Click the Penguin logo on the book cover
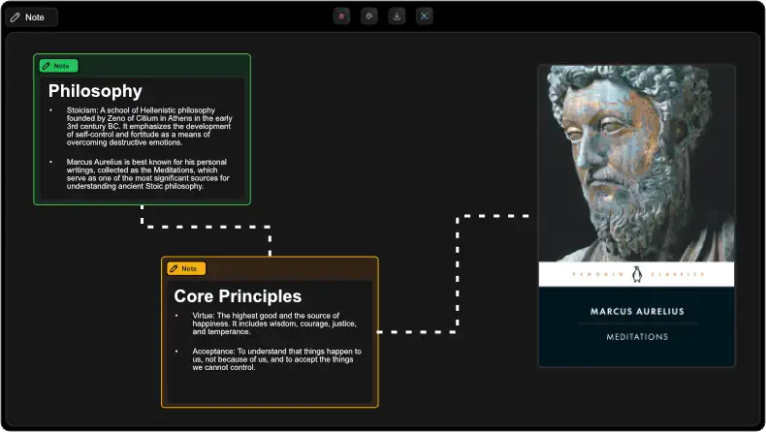The image size is (766, 432). (637, 274)
